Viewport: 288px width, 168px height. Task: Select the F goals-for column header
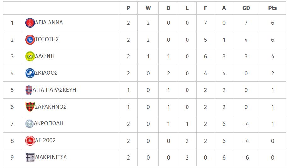(205, 8)
